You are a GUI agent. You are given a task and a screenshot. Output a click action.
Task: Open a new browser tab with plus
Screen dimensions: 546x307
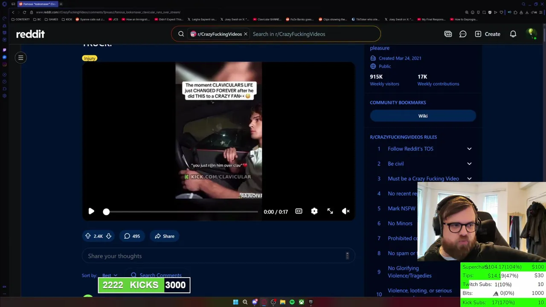[x=61, y=4]
